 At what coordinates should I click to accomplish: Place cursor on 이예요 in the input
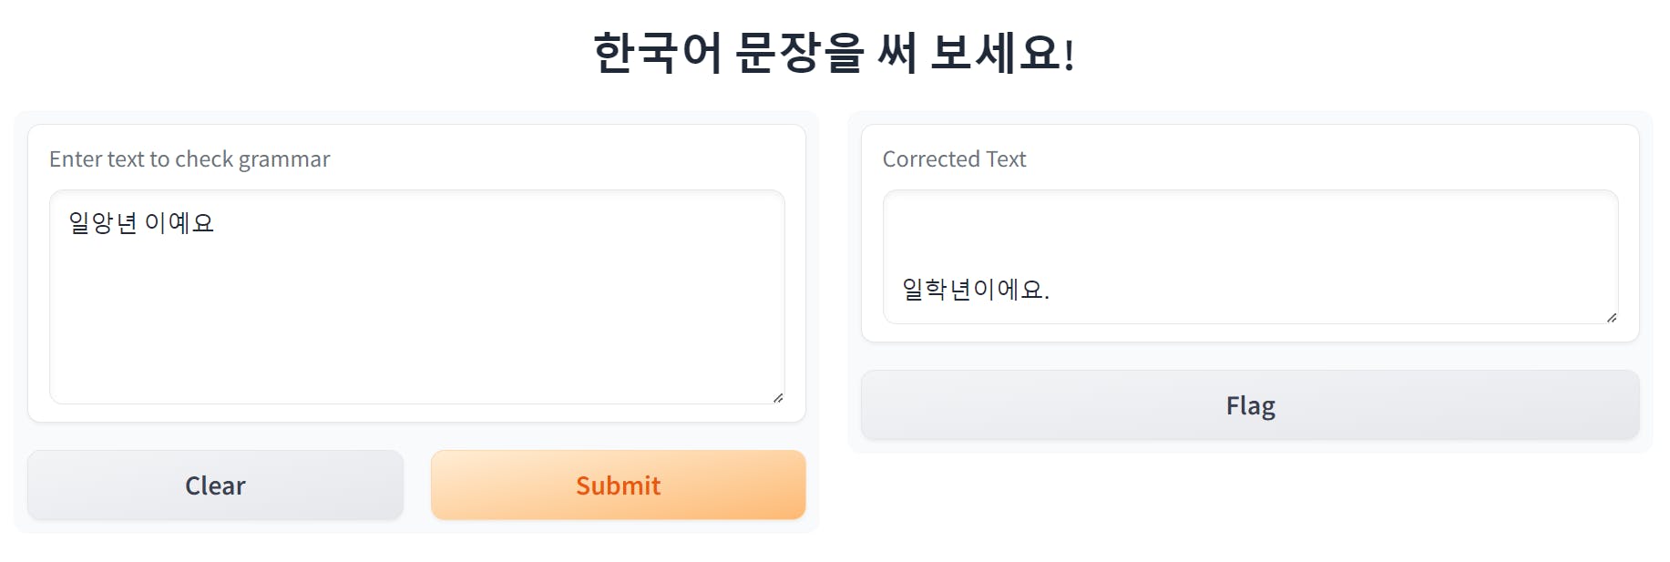pyautogui.click(x=179, y=223)
